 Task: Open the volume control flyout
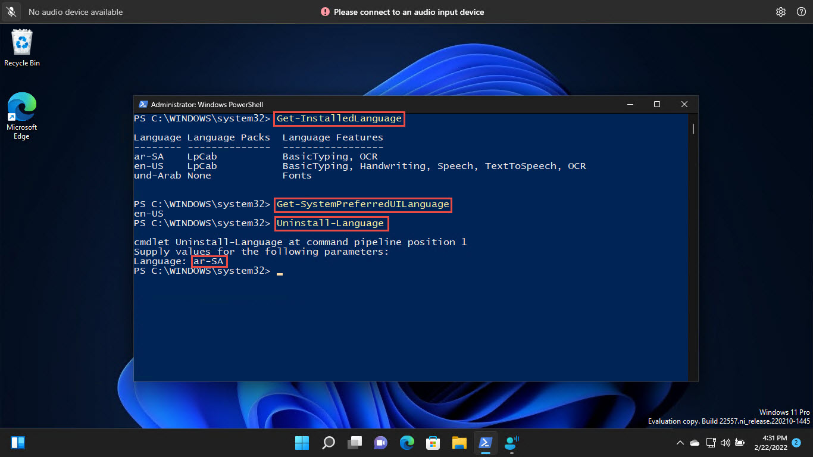726,442
